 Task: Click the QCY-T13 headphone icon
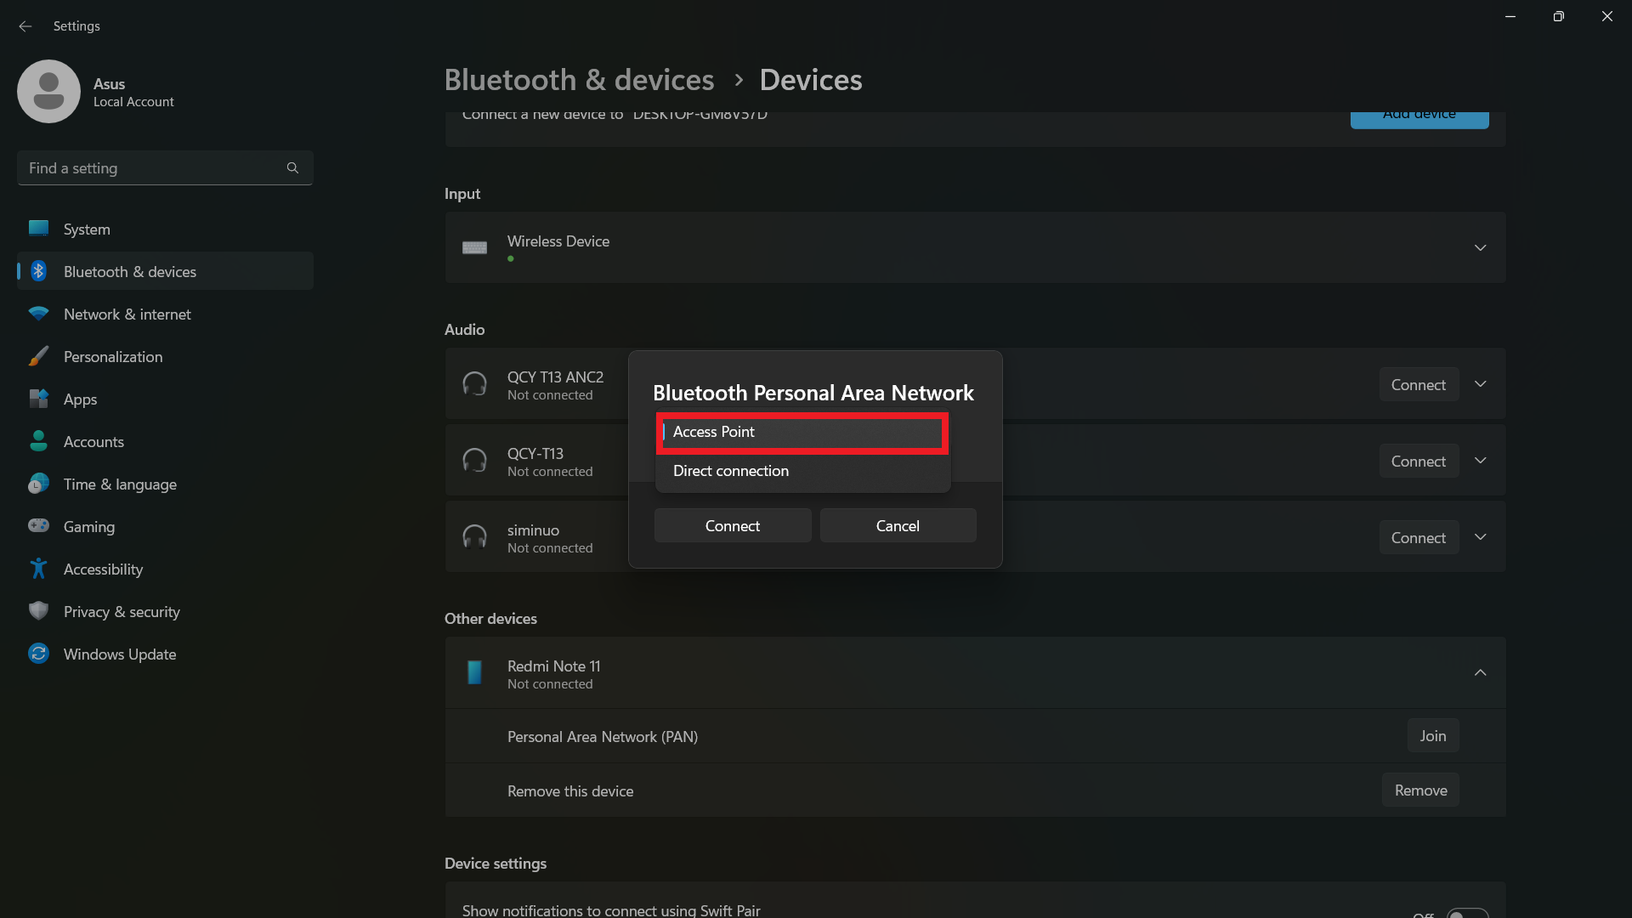(474, 461)
